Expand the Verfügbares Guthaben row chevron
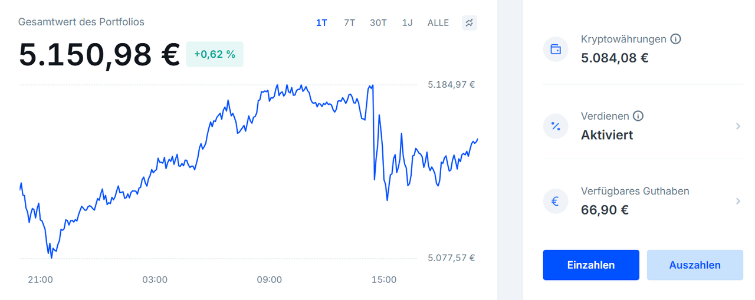 point(738,202)
